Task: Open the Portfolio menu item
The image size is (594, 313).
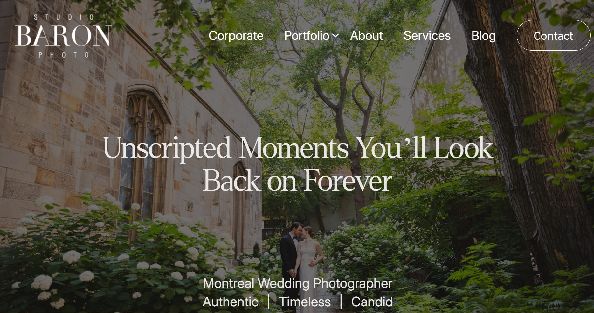Action: pyautogui.click(x=307, y=36)
